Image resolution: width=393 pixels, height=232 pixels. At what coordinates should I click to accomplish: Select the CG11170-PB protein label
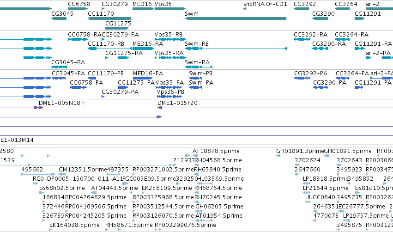(x=106, y=73)
